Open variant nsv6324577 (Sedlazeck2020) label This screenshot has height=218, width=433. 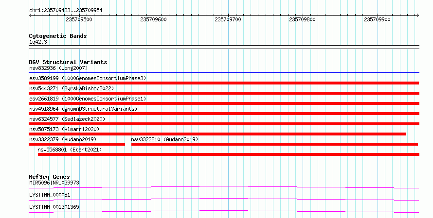point(67,119)
